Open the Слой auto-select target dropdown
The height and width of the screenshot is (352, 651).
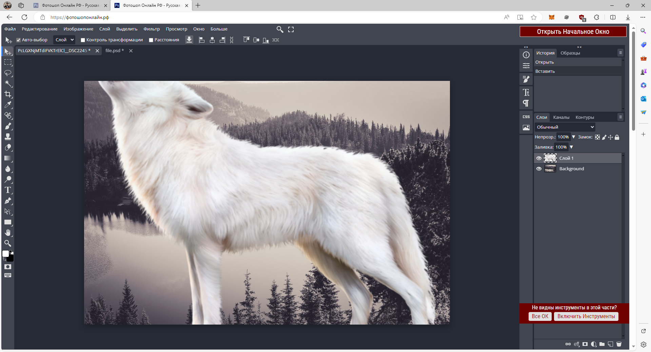(x=64, y=40)
